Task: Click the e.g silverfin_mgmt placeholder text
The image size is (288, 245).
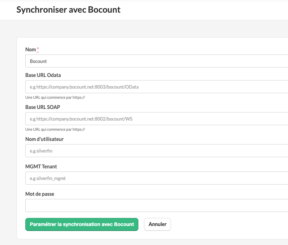Action: (48, 179)
